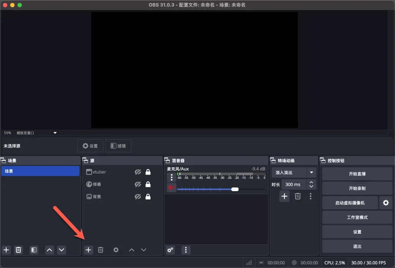Click the network signal status icon
Image resolution: width=395 pixels, height=268 pixels.
(x=249, y=263)
